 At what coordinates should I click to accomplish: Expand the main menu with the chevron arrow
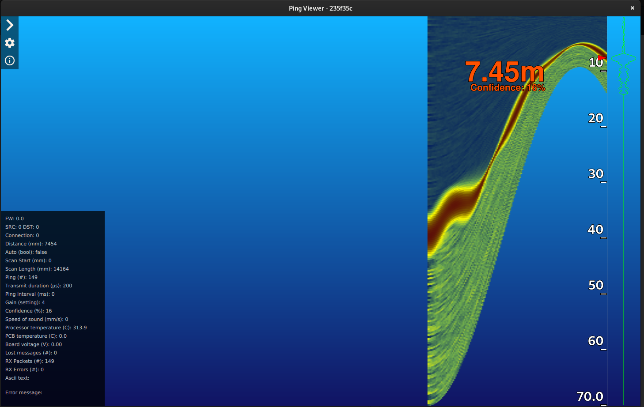(x=10, y=25)
